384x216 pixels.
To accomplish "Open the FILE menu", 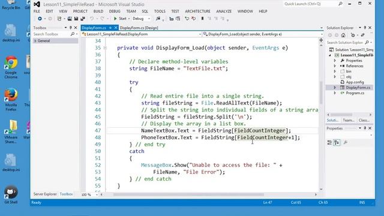I will coord(37,11).
